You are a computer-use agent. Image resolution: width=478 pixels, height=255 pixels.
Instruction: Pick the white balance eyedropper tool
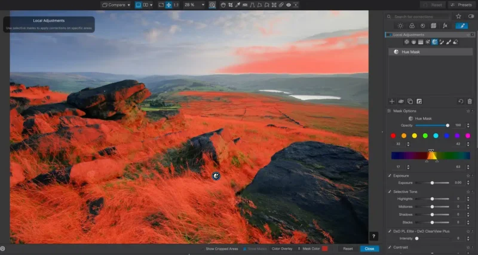point(238,5)
